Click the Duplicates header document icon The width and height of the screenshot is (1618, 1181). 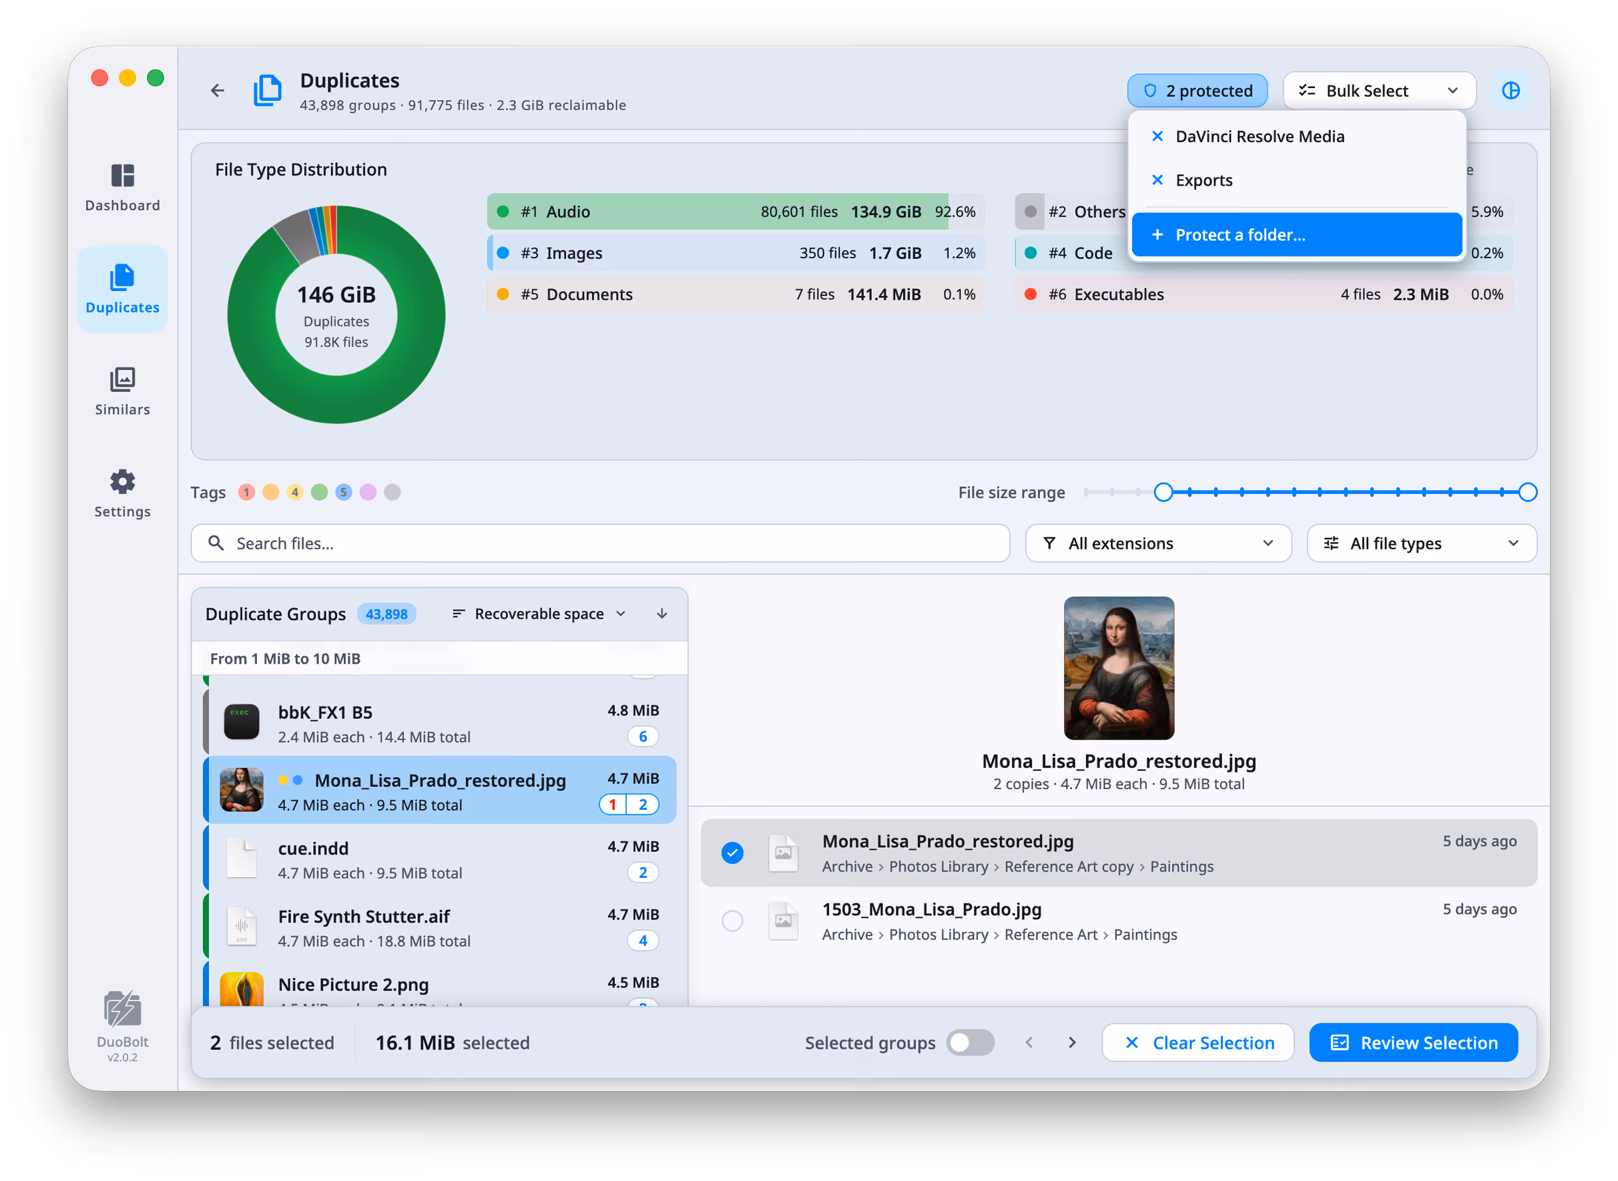click(268, 91)
